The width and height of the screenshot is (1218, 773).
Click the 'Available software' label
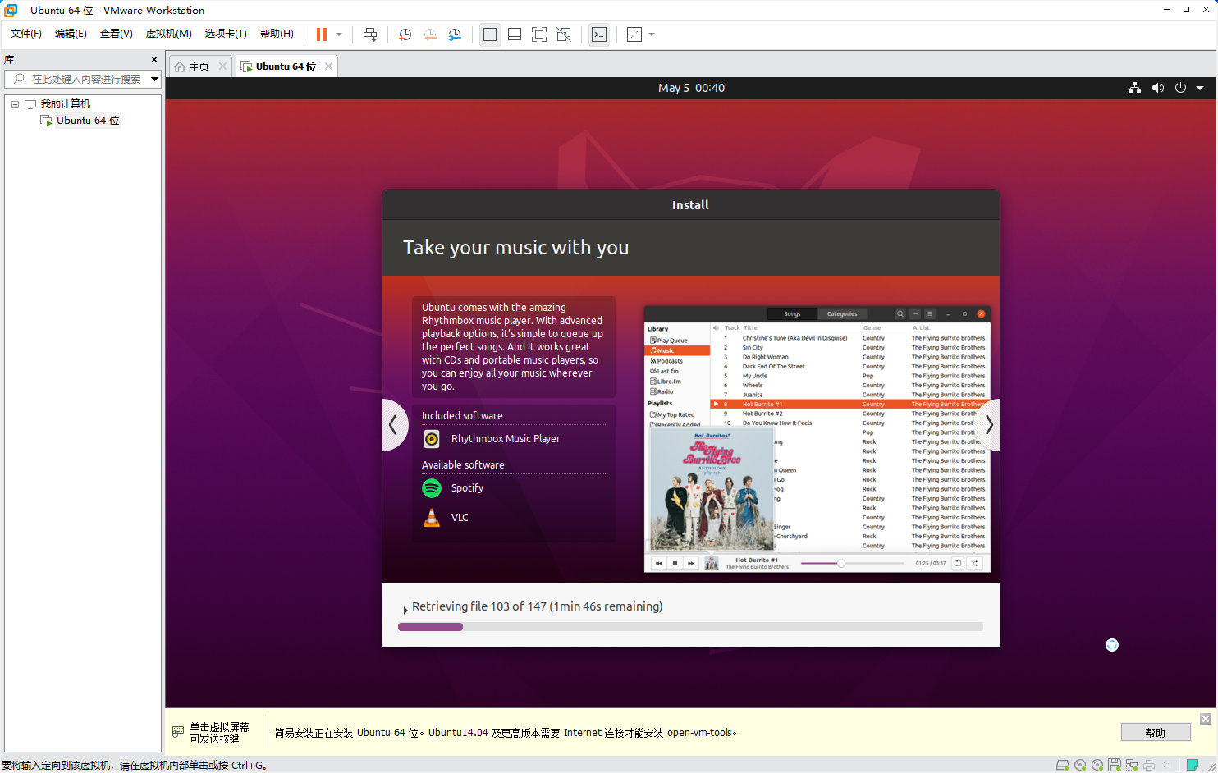click(463, 465)
